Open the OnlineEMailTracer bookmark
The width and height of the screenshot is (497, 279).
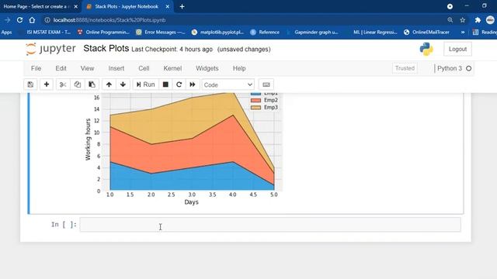426,32
